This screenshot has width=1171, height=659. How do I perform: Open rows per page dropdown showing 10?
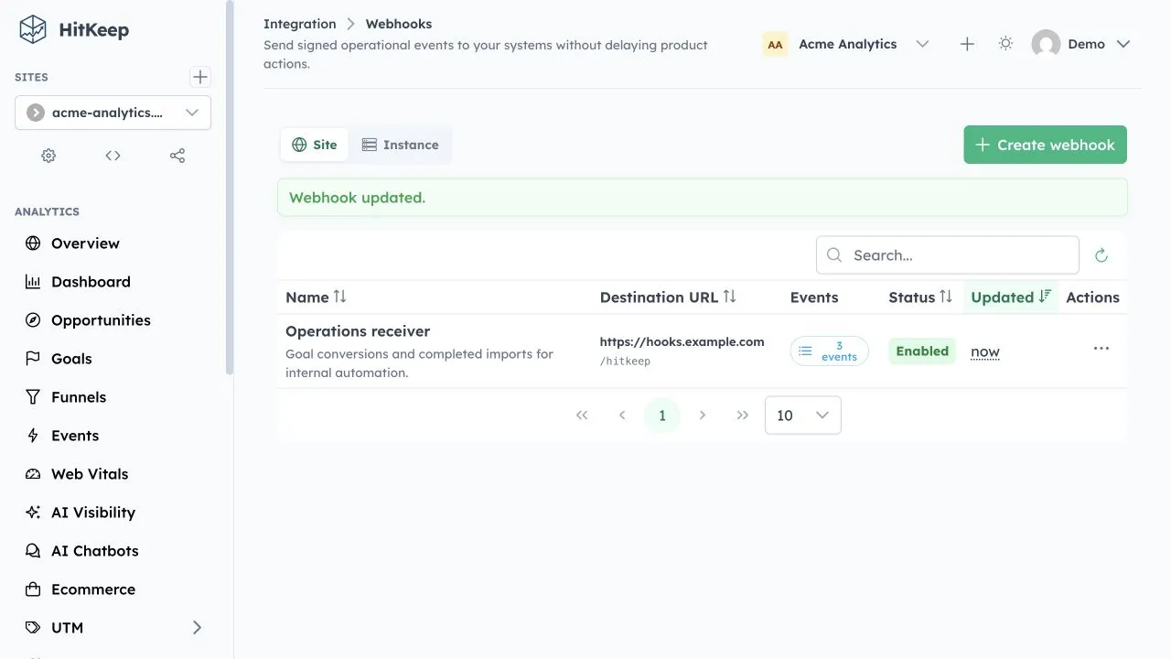pos(803,416)
